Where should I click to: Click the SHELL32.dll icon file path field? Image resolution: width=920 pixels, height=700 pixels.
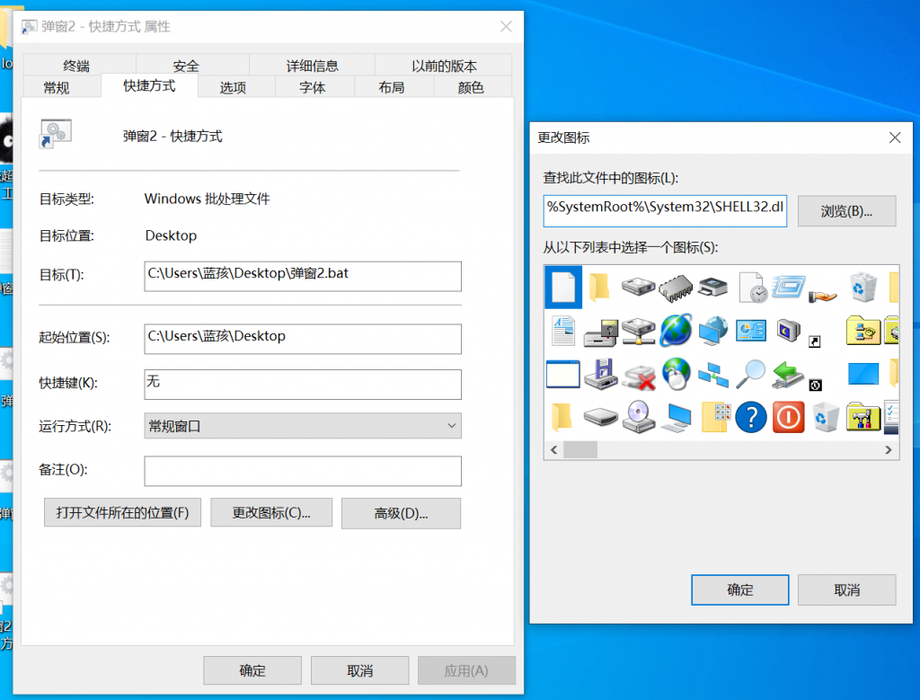click(x=666, y=211)
